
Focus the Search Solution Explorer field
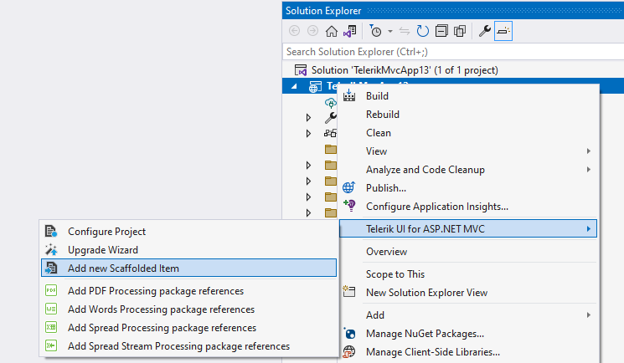coord(453,52)
